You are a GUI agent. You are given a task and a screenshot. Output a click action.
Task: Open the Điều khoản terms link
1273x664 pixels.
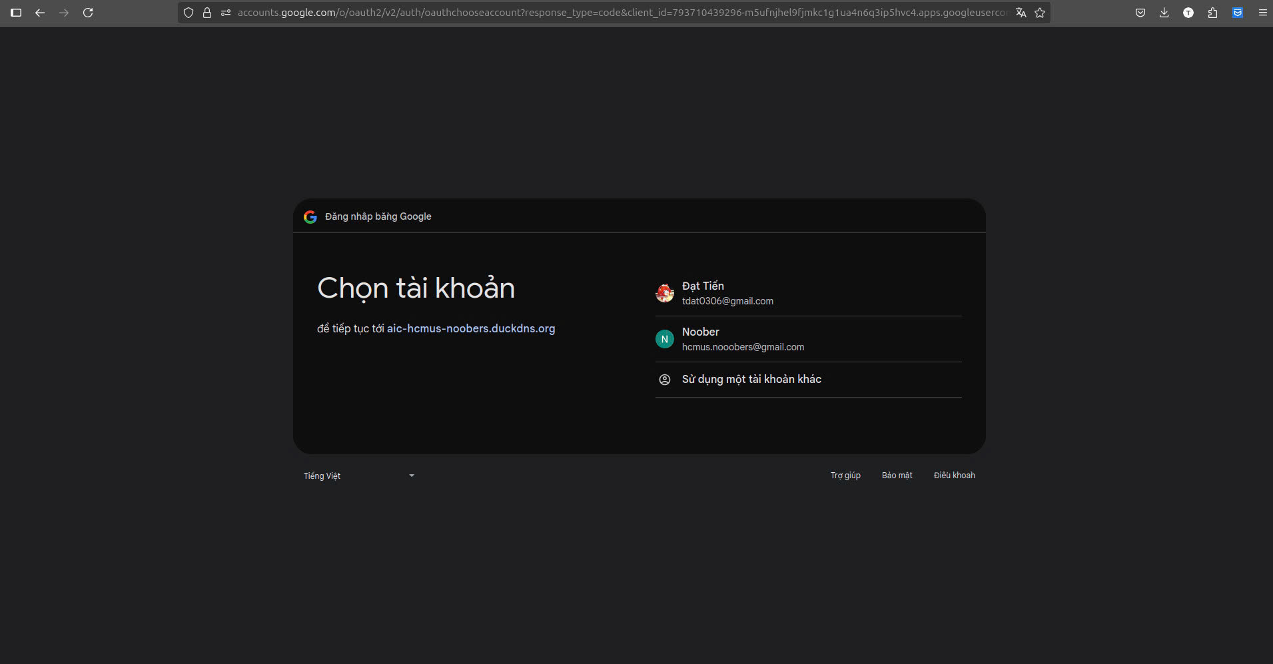(x=955, y=476)
